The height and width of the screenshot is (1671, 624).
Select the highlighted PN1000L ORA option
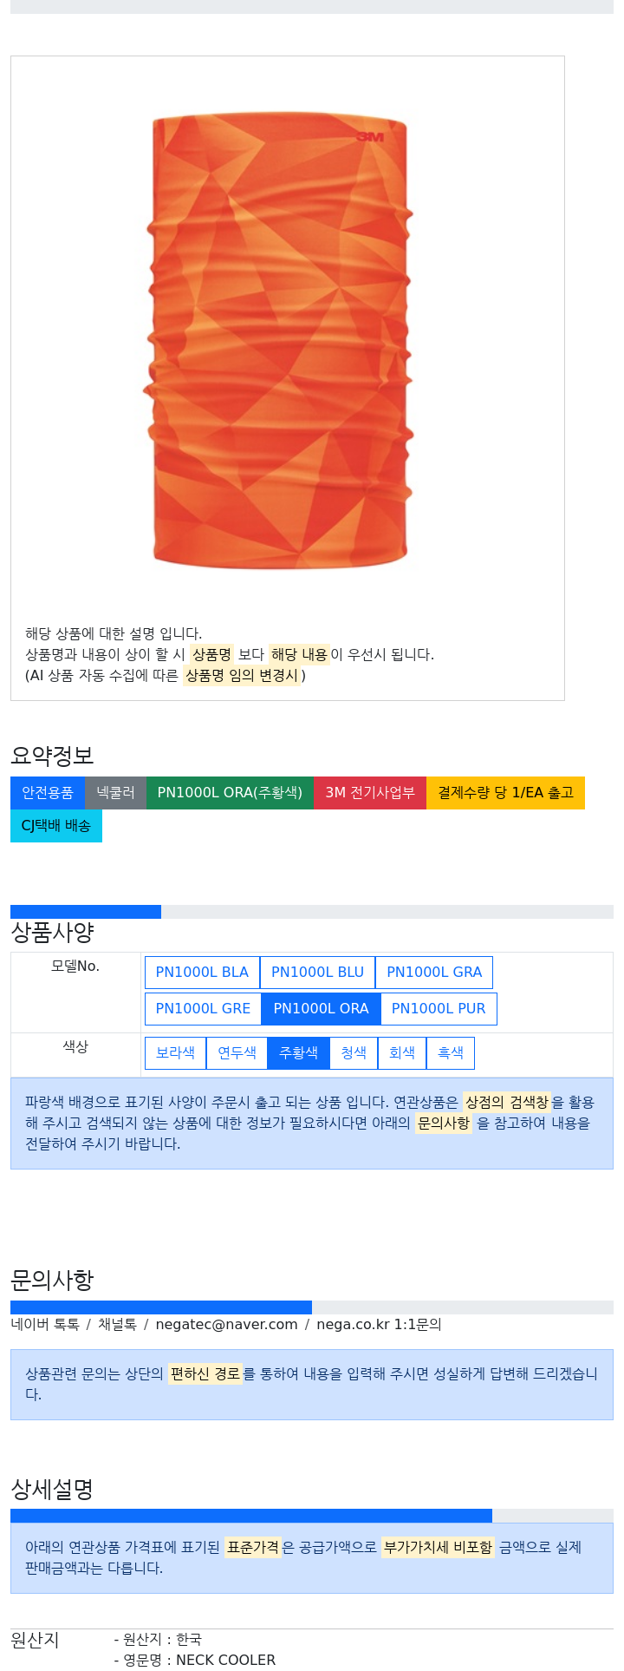pyautogui.click(x=321, y=1009)
